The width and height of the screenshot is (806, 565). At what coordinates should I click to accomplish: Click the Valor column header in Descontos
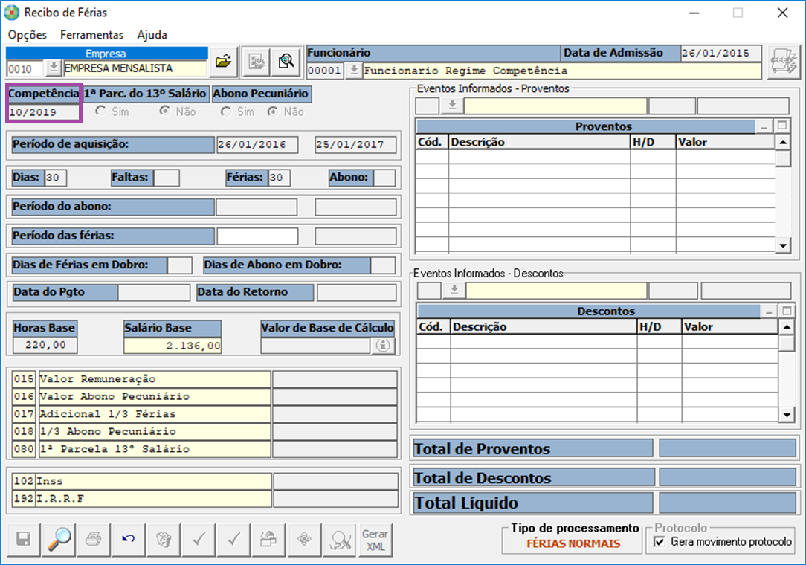730,327
